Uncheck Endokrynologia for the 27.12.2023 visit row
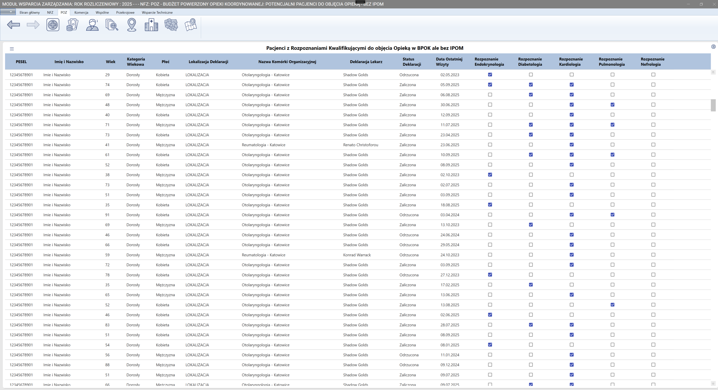The width and height of the screenshot is (718, 390). pyautogui.click(x=490, y=275)
